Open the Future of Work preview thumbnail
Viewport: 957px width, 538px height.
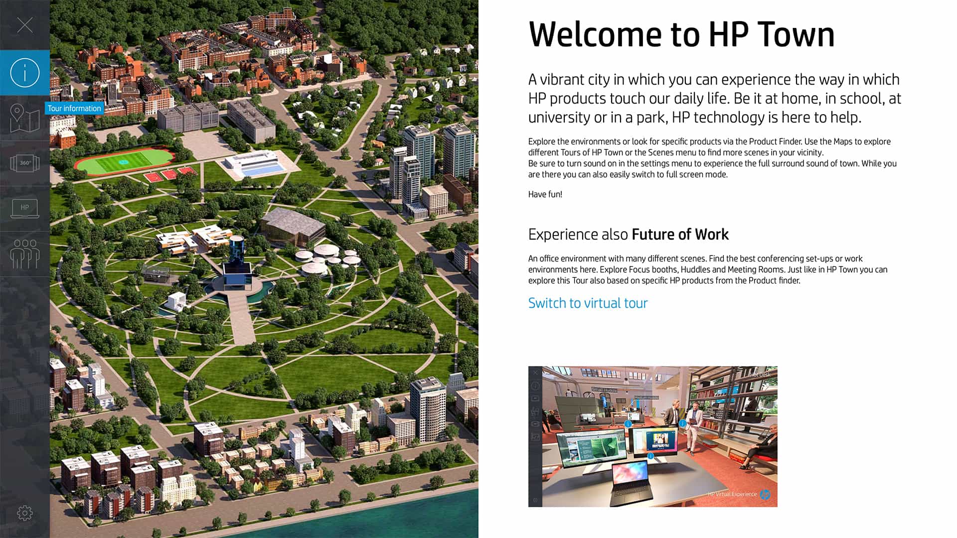[652, 436]
